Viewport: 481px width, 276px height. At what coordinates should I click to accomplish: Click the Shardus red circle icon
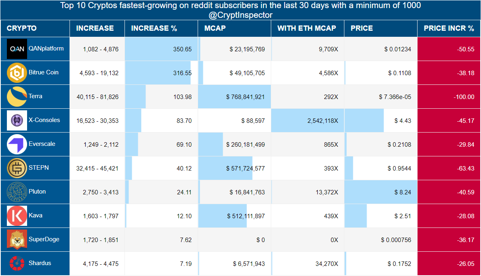click(17, 264)
